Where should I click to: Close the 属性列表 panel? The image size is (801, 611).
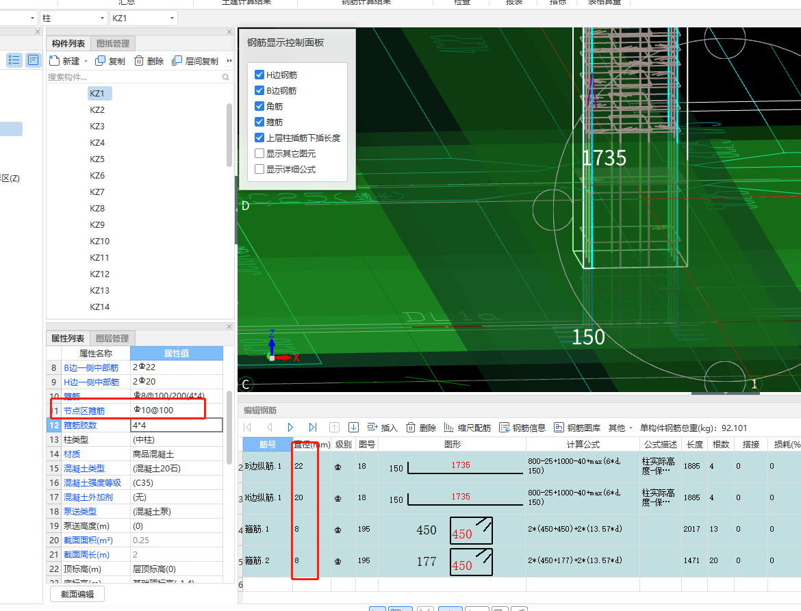click(x=229, y=326)
